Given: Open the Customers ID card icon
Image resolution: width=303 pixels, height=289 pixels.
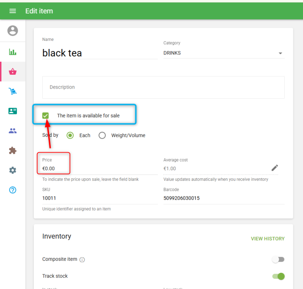Looking at the screenshot, I should click(x=13, y=111).
